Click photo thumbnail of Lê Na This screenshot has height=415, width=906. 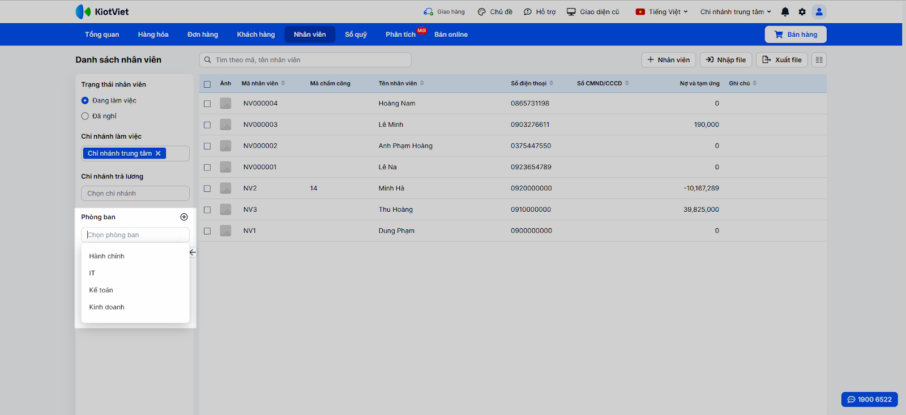tap(225, 167)
